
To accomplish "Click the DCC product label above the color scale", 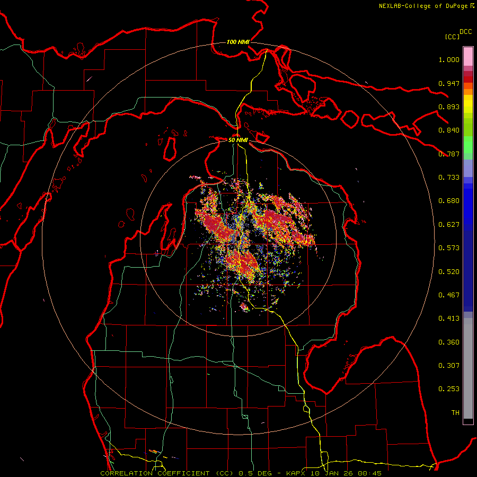I will (465, 32).
